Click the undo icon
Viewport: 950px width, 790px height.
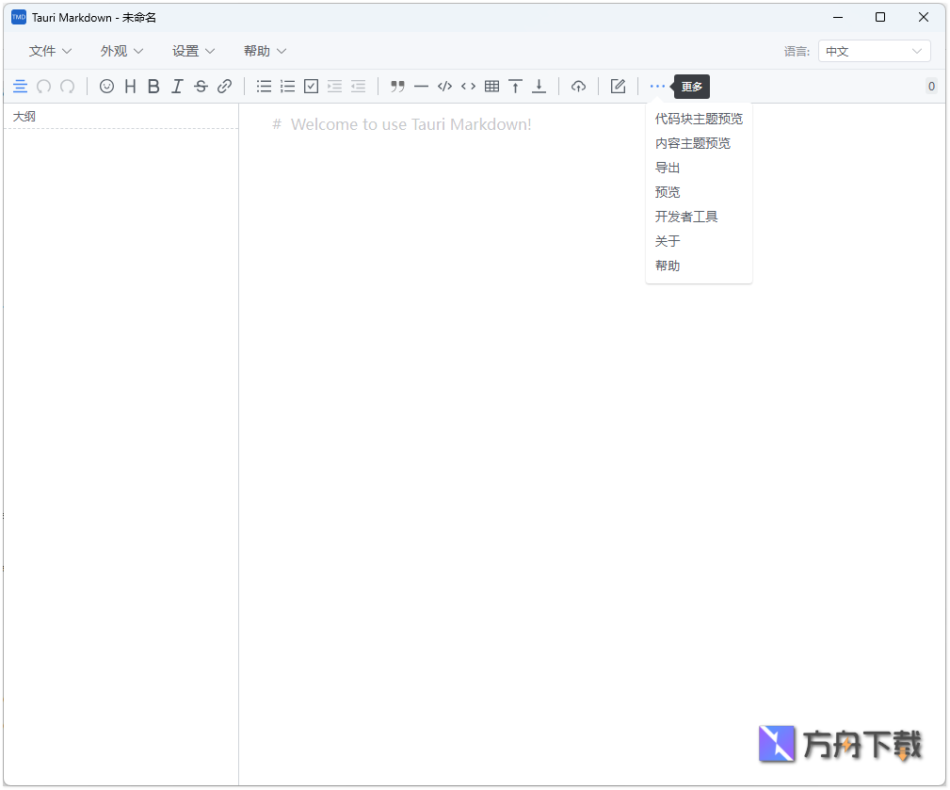[43, 87]
